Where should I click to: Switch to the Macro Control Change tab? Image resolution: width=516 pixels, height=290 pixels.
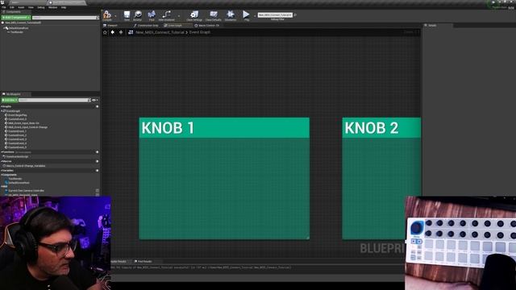tap(207, 25)
